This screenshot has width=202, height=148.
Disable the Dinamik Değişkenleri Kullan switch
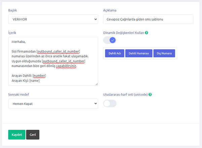pos(110,40)
